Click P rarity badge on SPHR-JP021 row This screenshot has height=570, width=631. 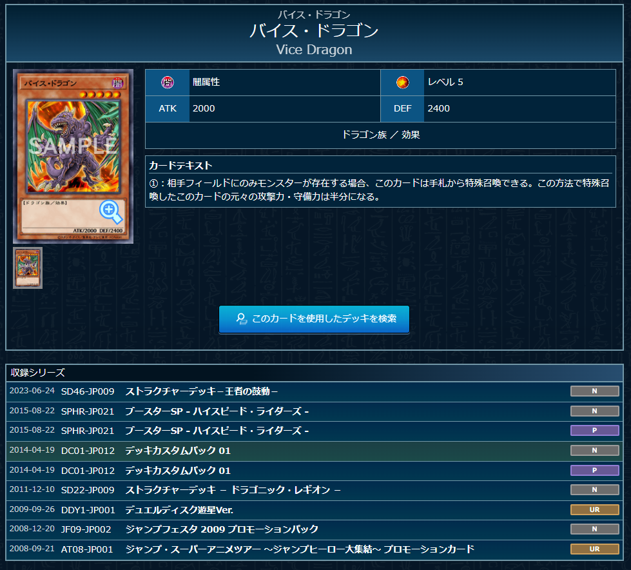coord(594,430)
